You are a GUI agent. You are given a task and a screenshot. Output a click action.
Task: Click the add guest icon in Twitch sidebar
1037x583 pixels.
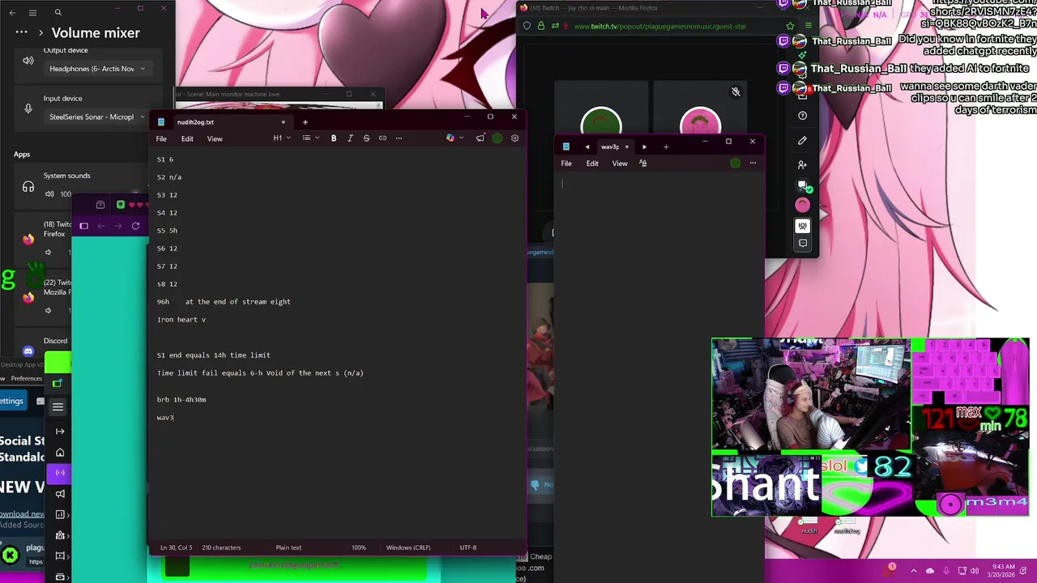tap(802, 164)
